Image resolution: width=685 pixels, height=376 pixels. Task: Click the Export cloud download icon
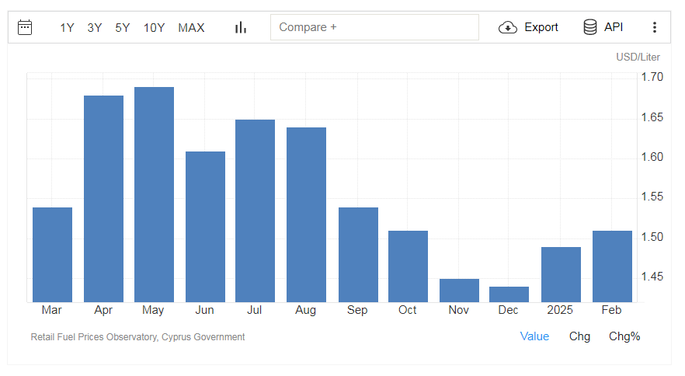pyautogui.click(x=508, y=27)
